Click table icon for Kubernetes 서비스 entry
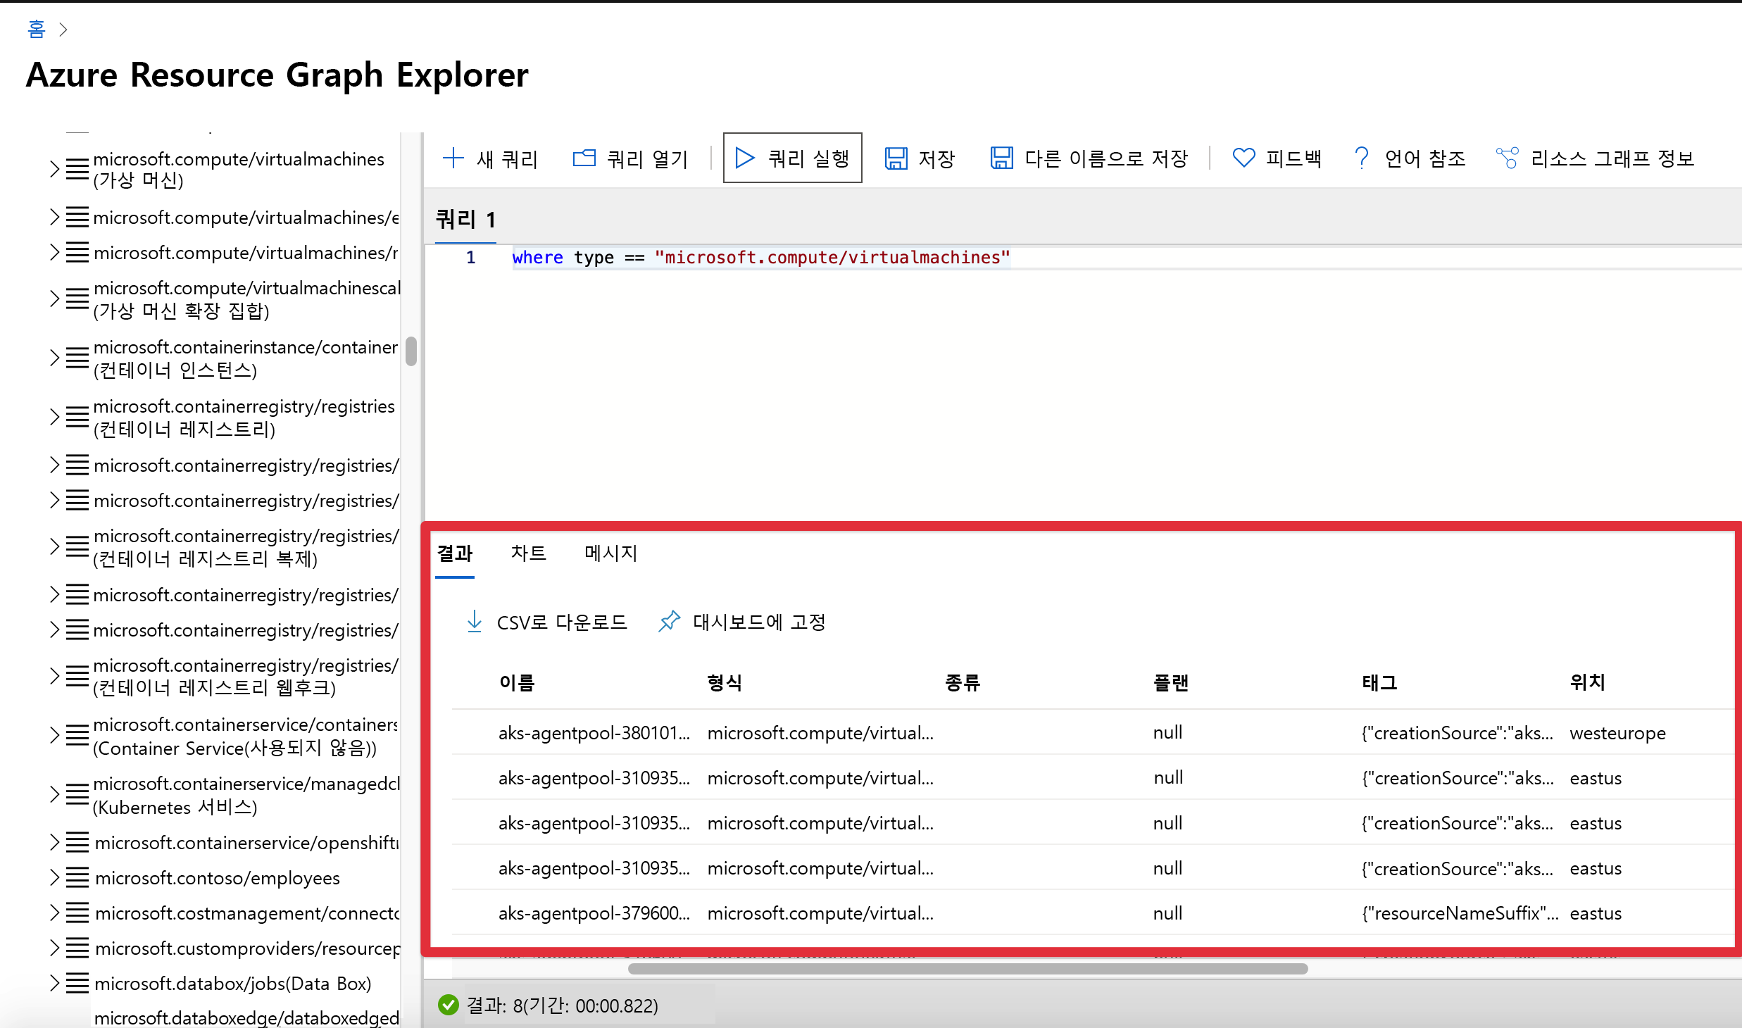The width and height of the screenshot is (1742, 1028). click(77, 794)
